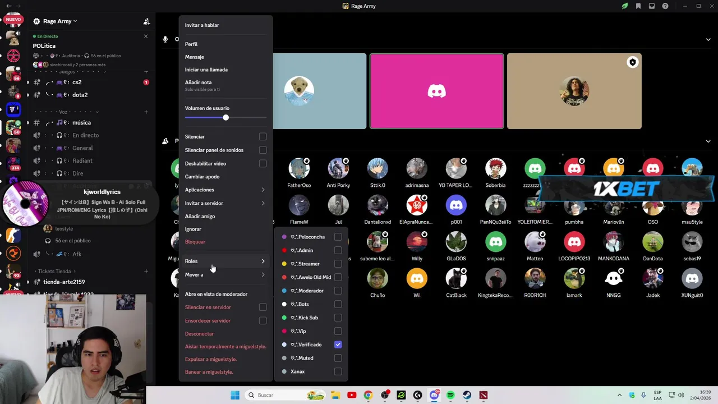The image size is (718, 404).
Task: Toggle the Muted role checkbox
Action: pos(338,358)
